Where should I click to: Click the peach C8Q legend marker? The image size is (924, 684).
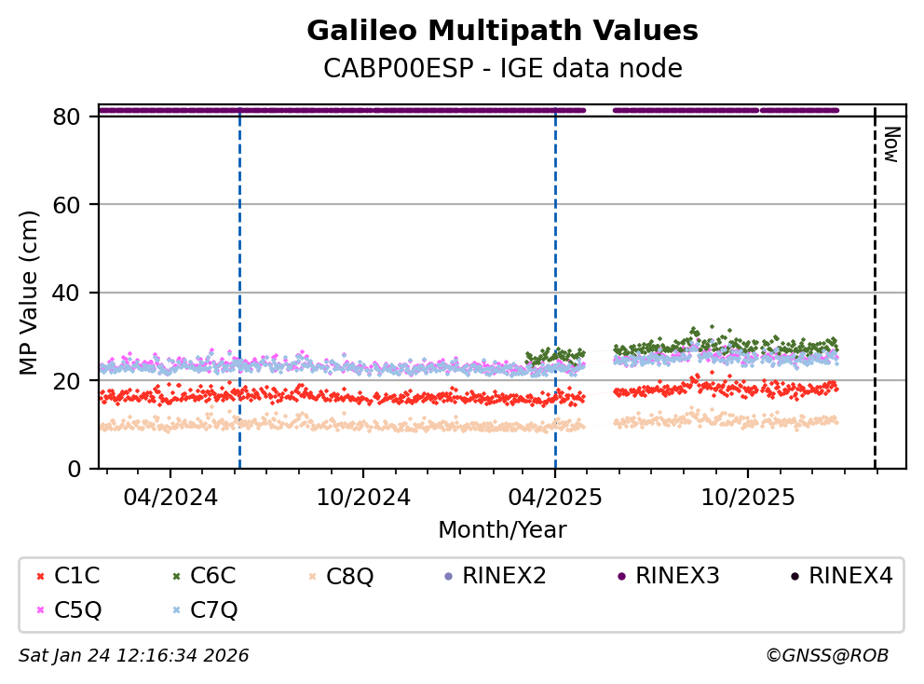(312, 576)
